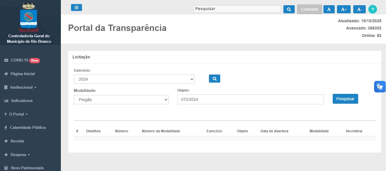This screenshot has width=386, height=171.
Task: Click the Objeto field containing 072/2024
Action: point(250,99)
